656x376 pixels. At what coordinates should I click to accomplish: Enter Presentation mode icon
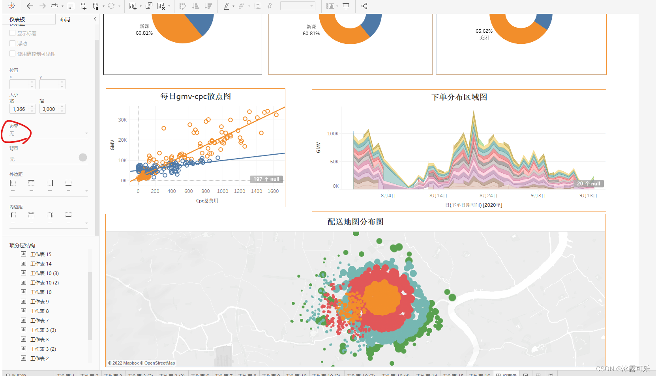pos(346,6)
